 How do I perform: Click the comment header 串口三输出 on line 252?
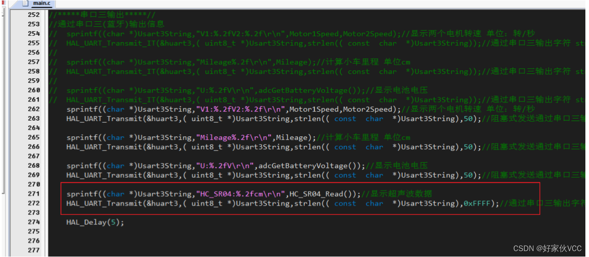[x=103, y=15]
